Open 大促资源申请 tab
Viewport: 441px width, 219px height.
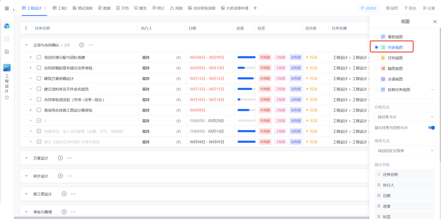tap(235, 8)
